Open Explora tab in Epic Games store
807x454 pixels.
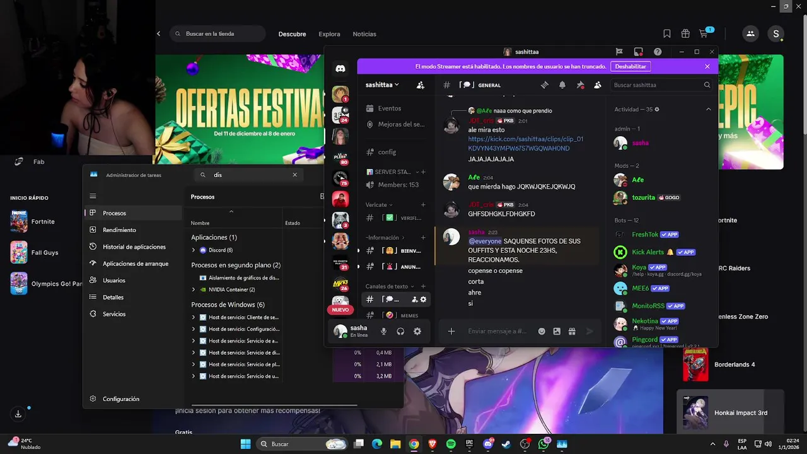pos(329,34)
